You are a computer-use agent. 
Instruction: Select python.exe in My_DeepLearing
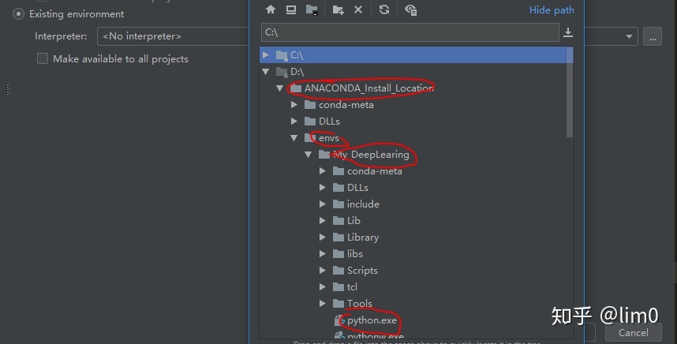(372, 320)
